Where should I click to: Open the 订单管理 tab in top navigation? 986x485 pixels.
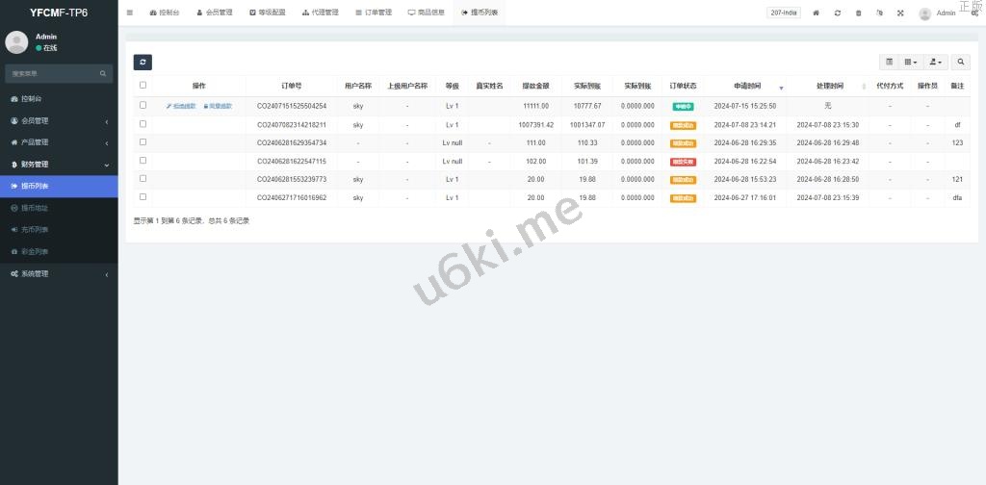[373, 13]
